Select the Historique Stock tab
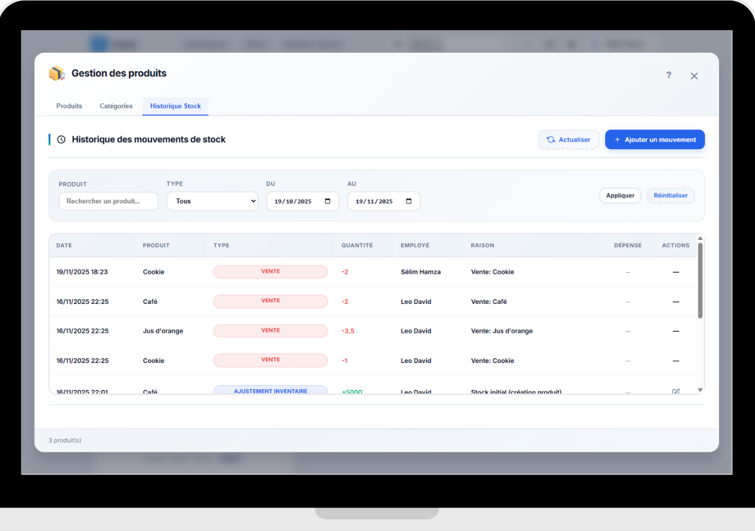This screenshot has height=531, width=755. pos(175,106)
